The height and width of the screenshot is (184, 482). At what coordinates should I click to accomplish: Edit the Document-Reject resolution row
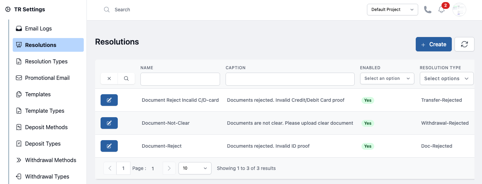[x=109, y=146]
